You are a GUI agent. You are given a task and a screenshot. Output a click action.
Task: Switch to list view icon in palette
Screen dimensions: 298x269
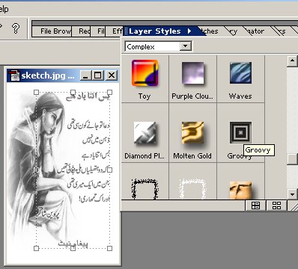(255, 205)
